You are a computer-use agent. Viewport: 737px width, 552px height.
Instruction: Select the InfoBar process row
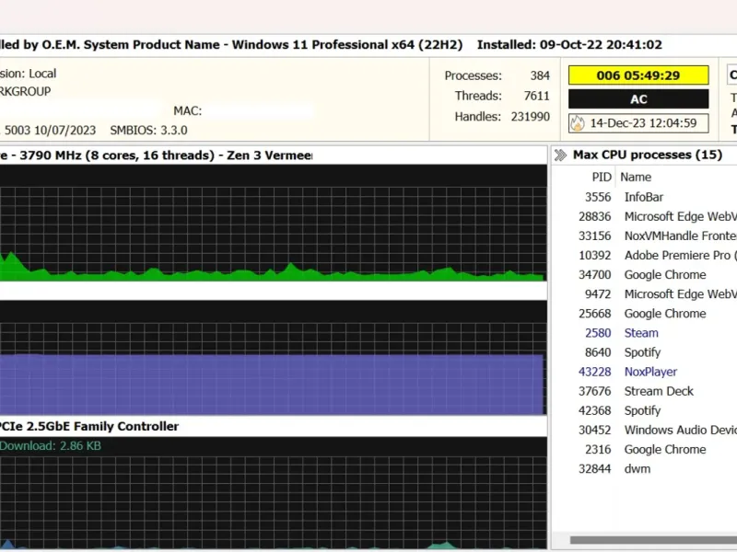(643, 197)
